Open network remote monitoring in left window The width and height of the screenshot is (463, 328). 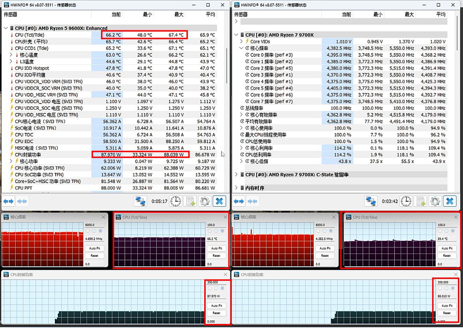141,201
